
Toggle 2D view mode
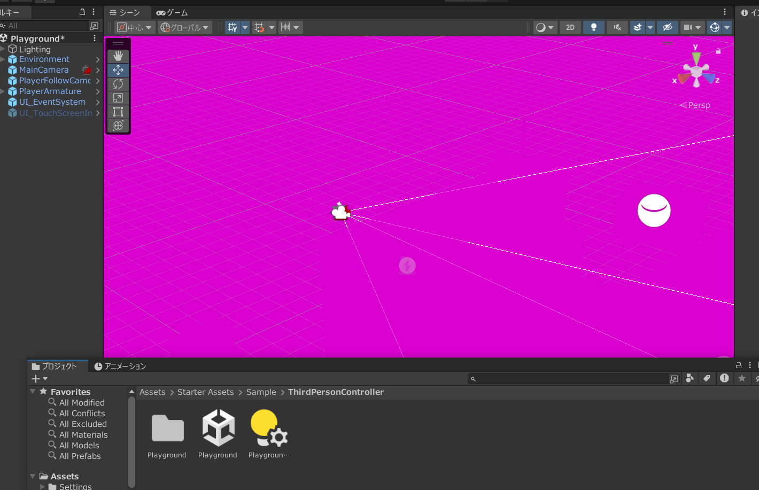[x=570, y=27]
